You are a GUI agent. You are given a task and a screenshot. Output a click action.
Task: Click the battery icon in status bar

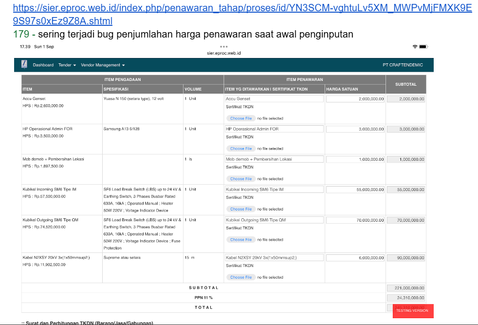pyautogui.click(x=423, y=47)
